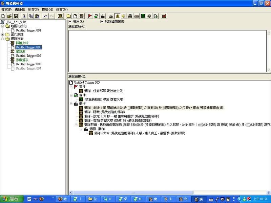Open the 模組 (Module) menu

(47, 9)
